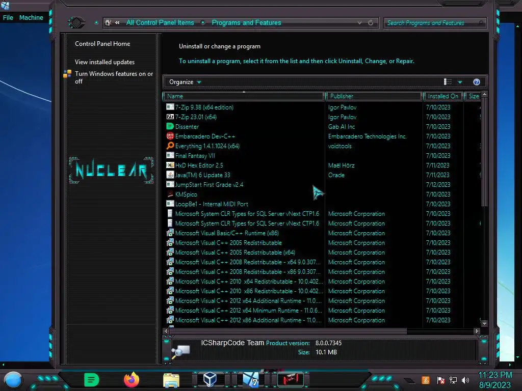Select the Final Fantasy VII icon

point(170,155)
